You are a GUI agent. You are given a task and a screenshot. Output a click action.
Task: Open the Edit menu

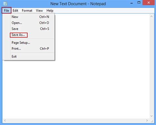click(15, 11)
